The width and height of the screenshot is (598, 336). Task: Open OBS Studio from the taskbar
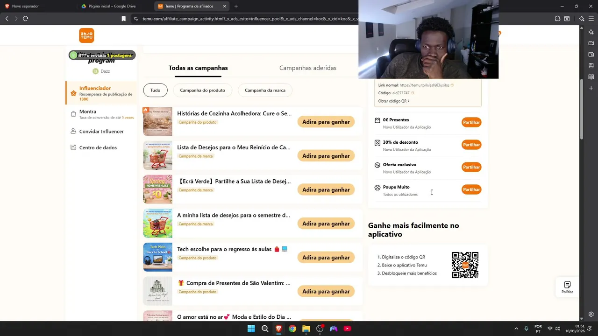[x=320, y=329]
